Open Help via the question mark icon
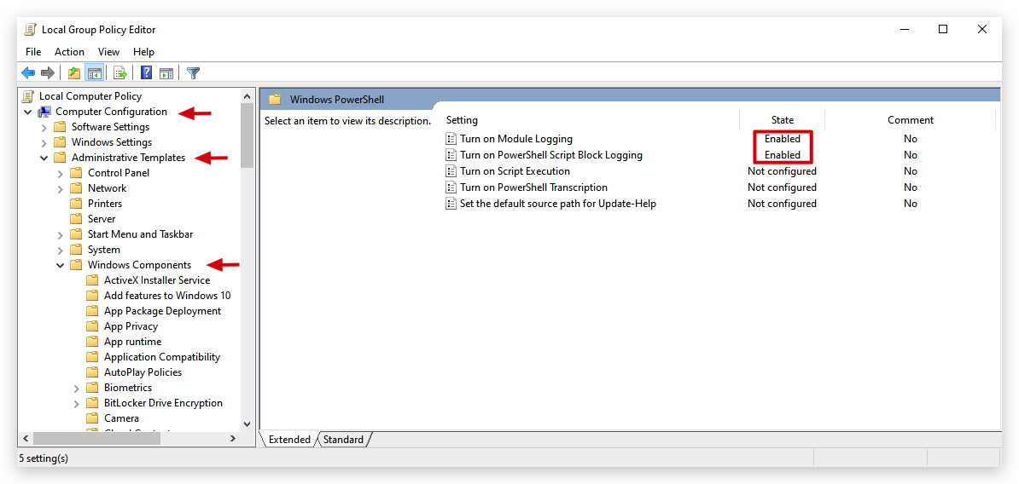1019x484 pixels. 147,72
